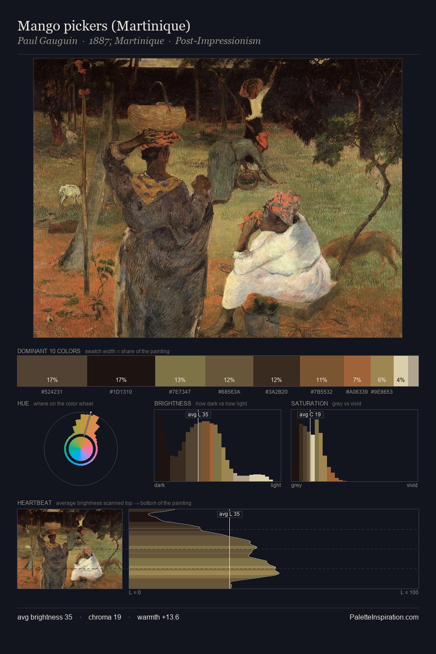436x654 pixels.
Task: Click the hex code label "#68563A"
Action: tap(229, 392)
